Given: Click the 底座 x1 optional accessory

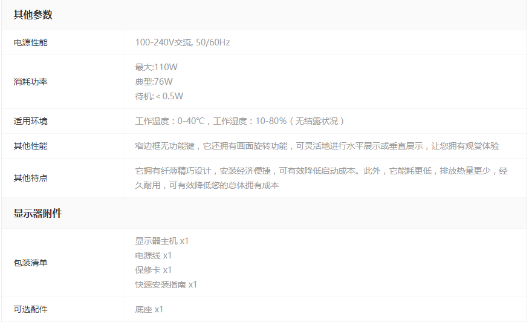Looking at the screenshot, I should click(149, 309).
